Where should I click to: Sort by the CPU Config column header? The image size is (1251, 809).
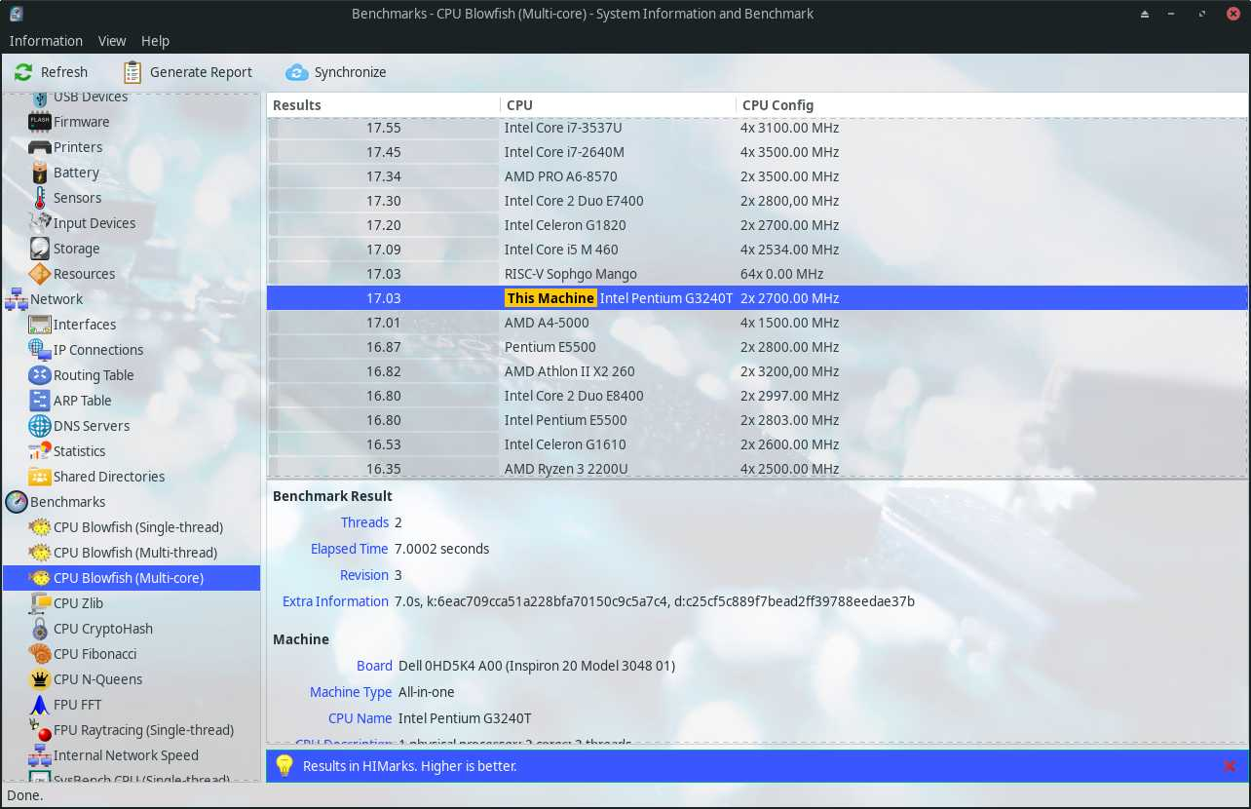click(992, 105)
